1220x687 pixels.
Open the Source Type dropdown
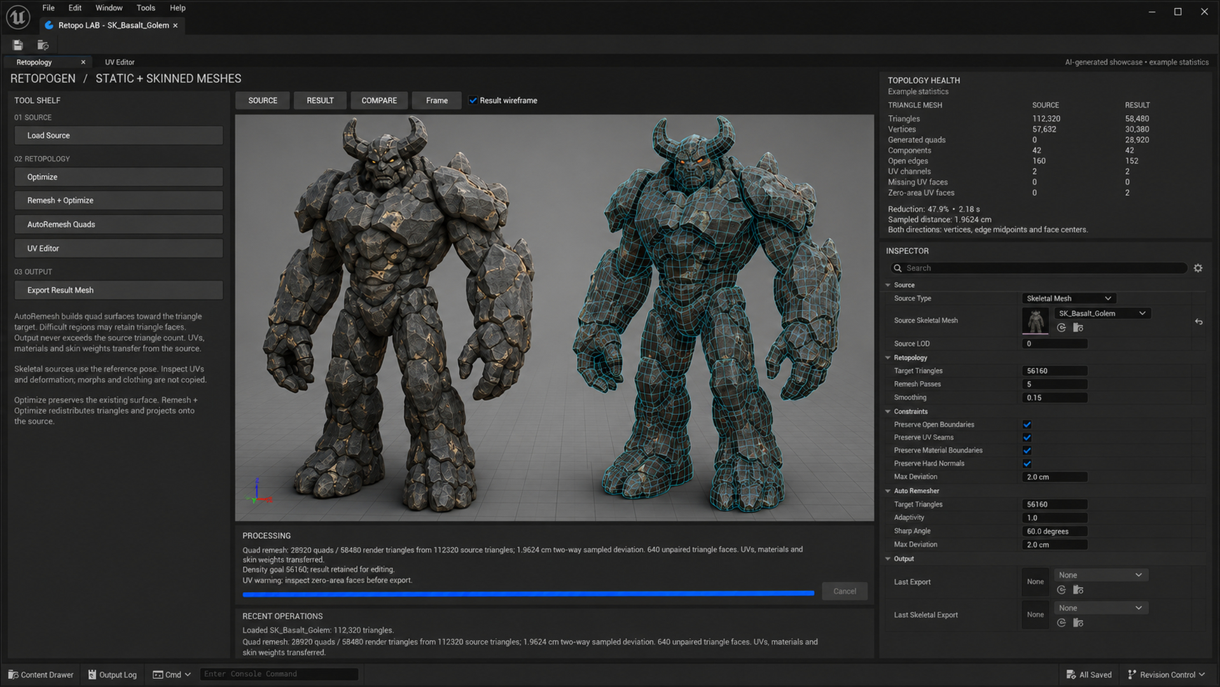(1069, 298)
